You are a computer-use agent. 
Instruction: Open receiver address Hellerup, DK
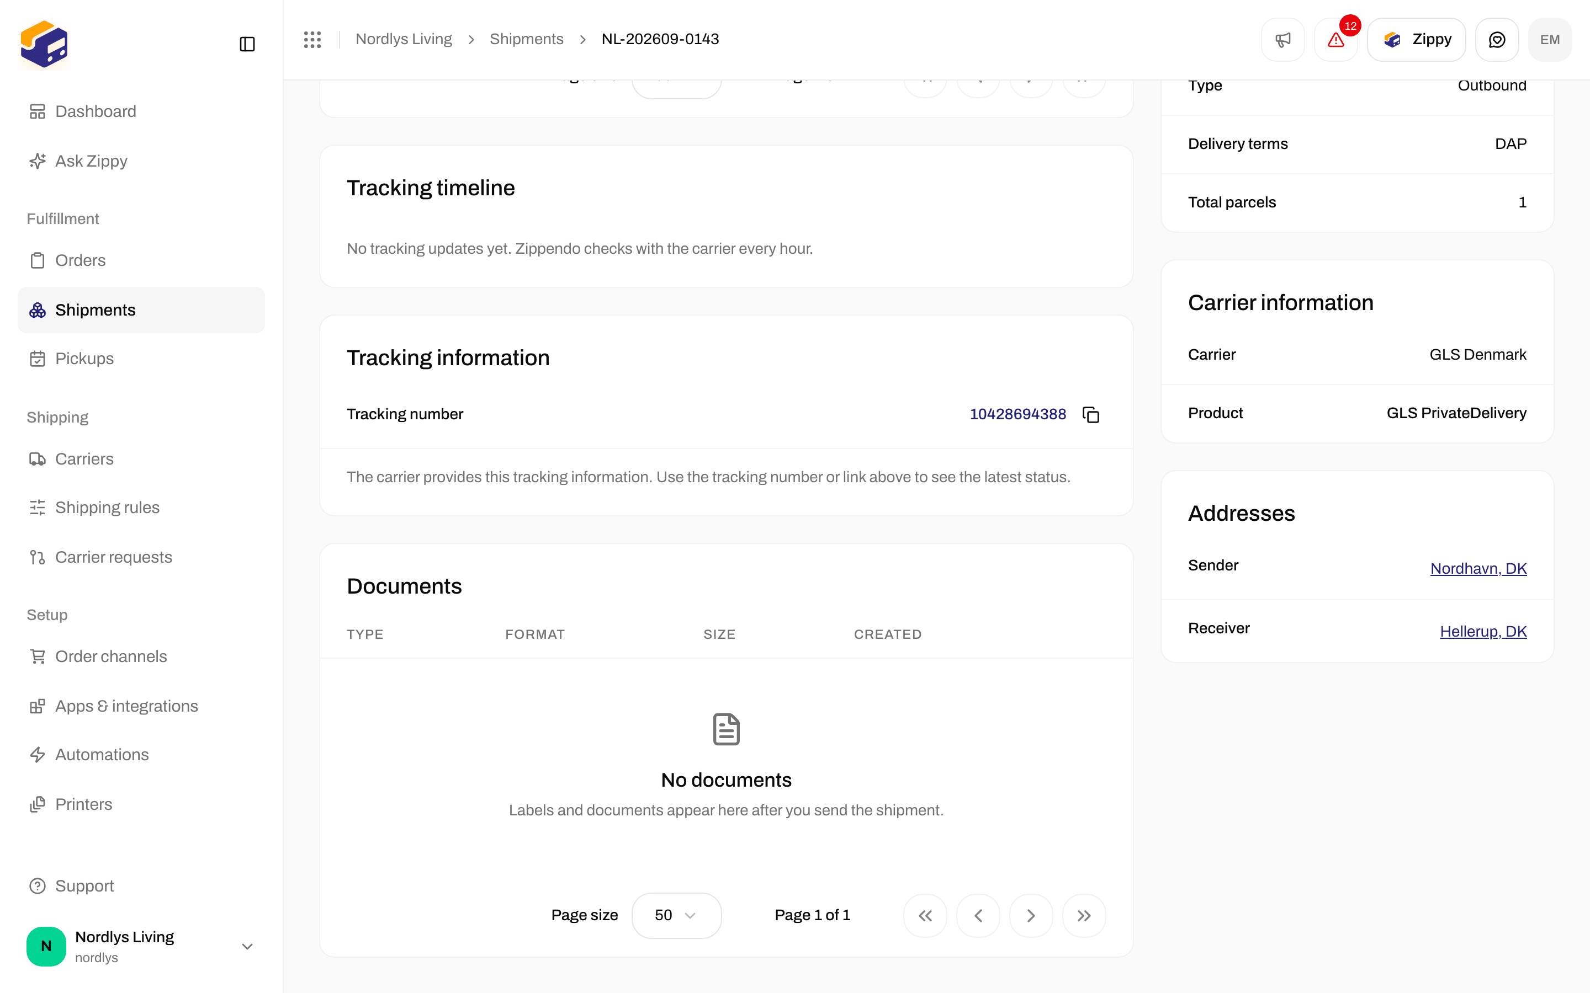[x=1483, y=631]
